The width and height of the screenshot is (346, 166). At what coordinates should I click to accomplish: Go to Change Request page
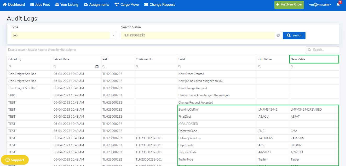tap(159, 5)
